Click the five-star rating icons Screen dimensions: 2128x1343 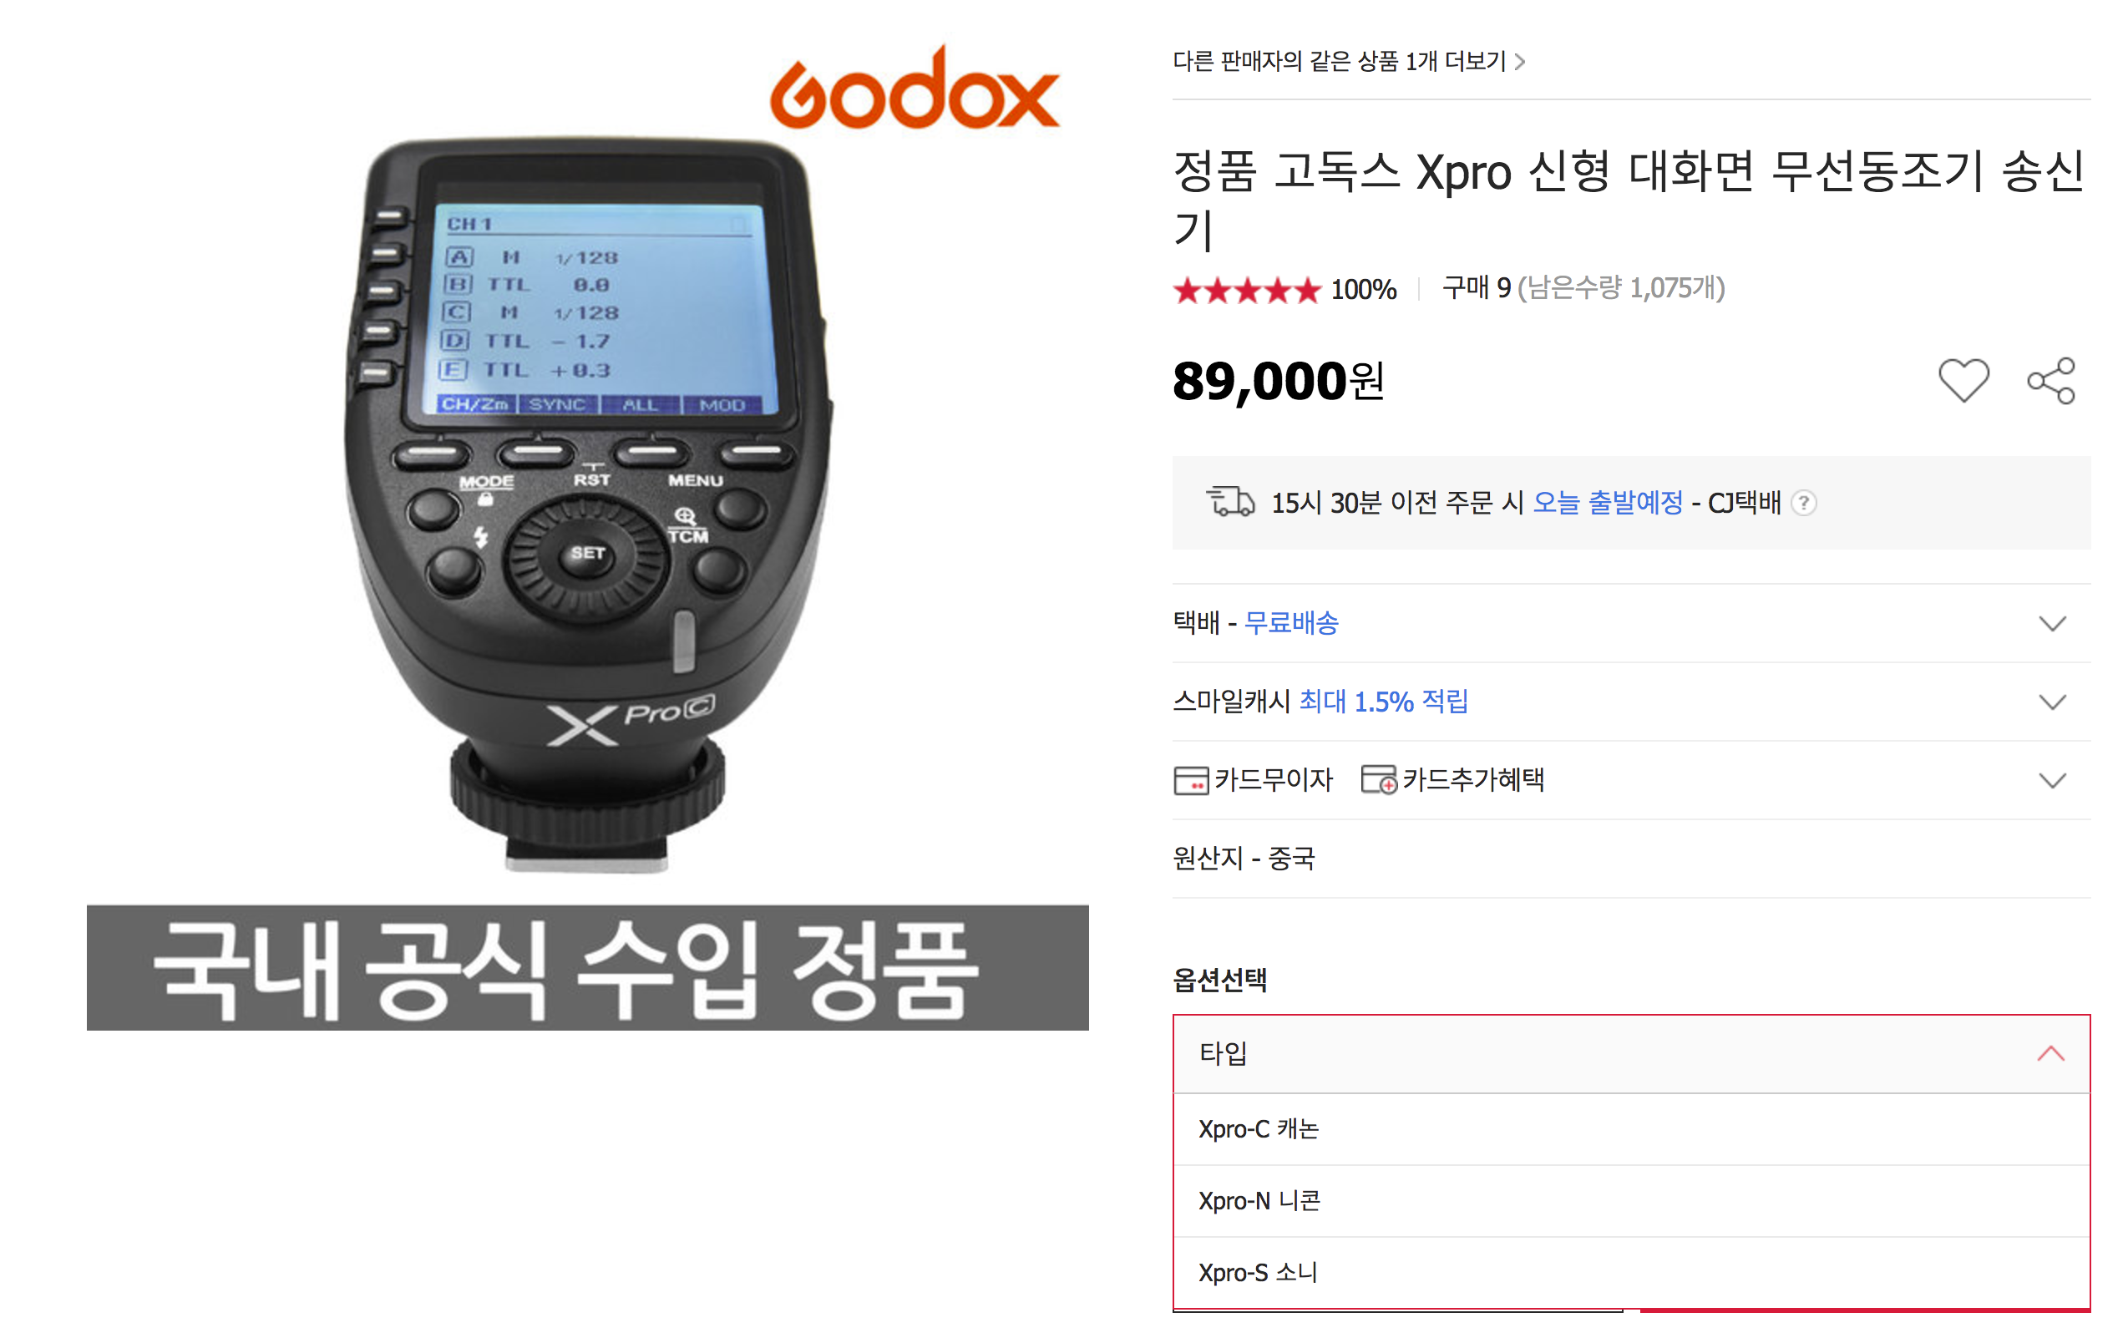coord(1246,290)
